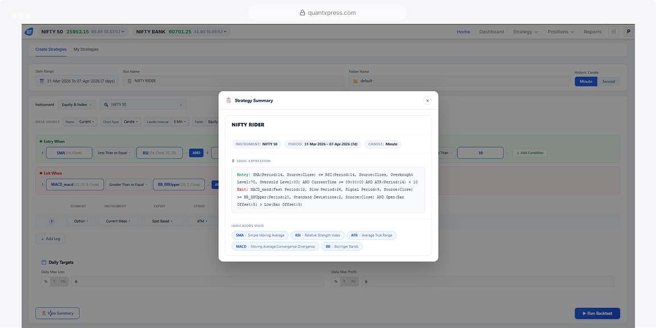This screenshot has height=328, width=656.
Task: Click the SMA indicator entry condition
Action: tap(69, 153)
